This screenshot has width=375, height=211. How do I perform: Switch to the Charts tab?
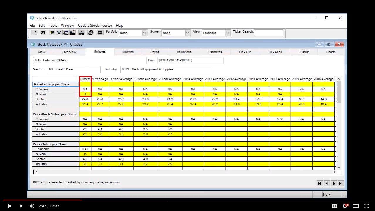click(x=331, y=52)
